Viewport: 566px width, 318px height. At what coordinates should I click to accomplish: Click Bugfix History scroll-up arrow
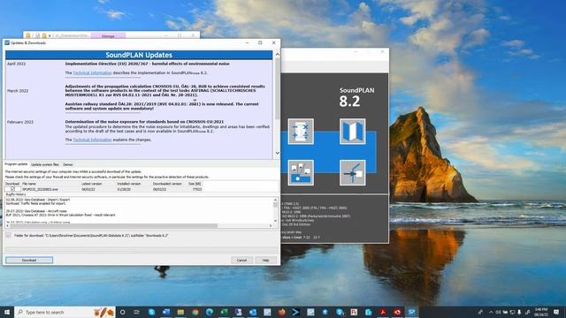pyautogui.click(x=275, y=200)
